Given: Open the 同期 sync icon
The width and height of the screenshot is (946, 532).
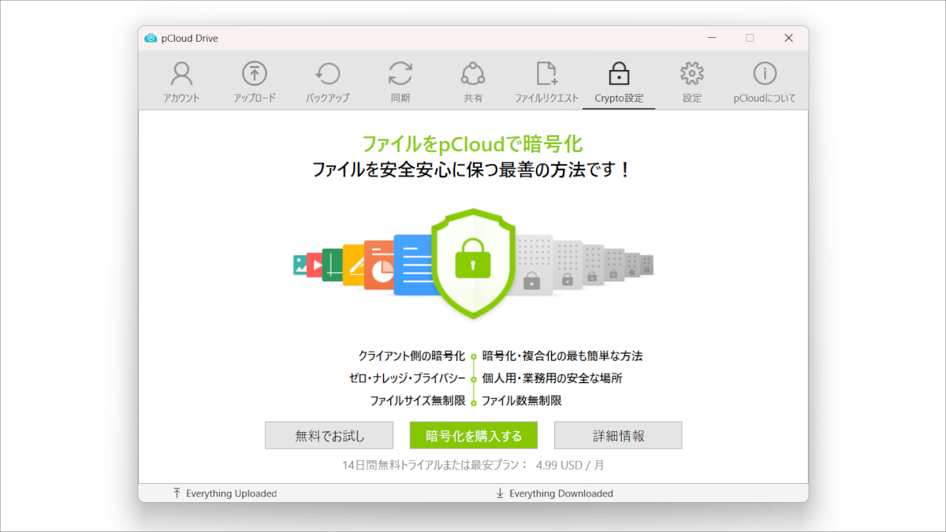Looking at the screenshot, I should (400, 74).
